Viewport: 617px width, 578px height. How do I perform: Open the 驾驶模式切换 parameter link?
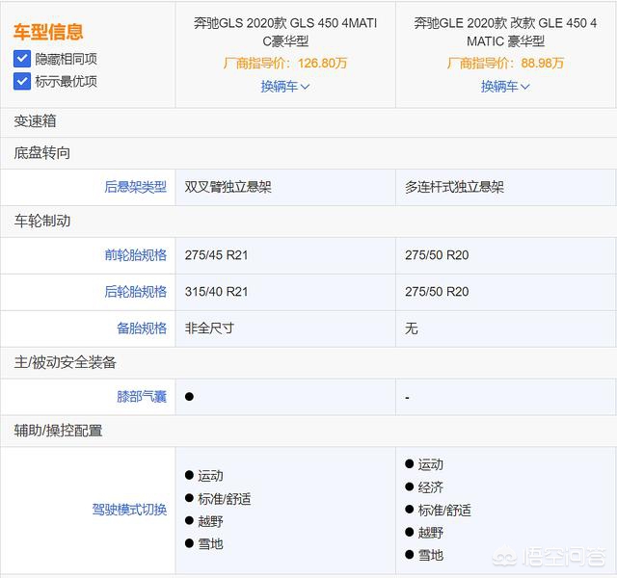click(x=129, y=510)
